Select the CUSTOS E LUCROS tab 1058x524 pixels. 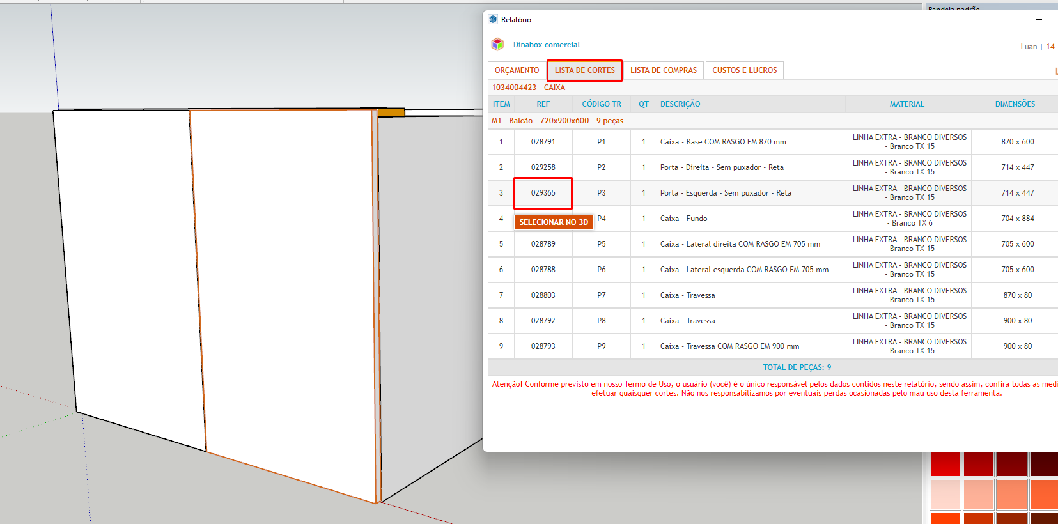744,70
